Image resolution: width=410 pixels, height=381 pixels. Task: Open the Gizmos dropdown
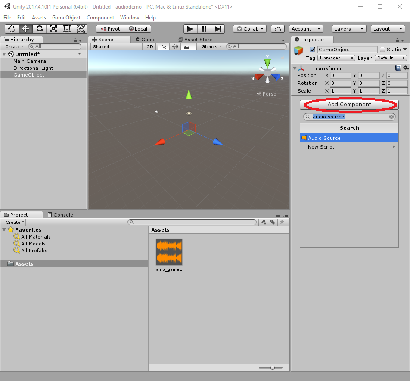click(211, 46)
